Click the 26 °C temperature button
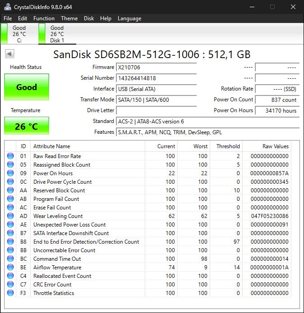Screen dimensions: 304x313 [x=27, y=126]
